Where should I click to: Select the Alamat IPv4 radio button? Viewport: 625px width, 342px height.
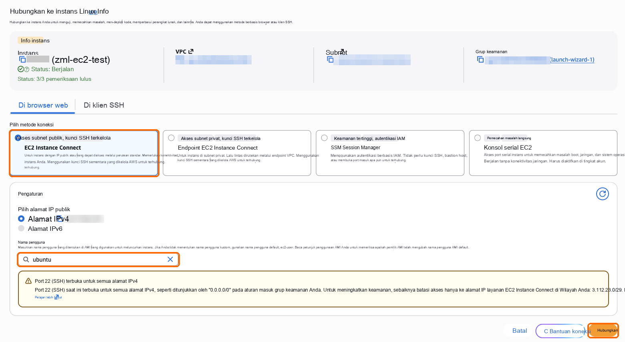(x=21, y=219)
